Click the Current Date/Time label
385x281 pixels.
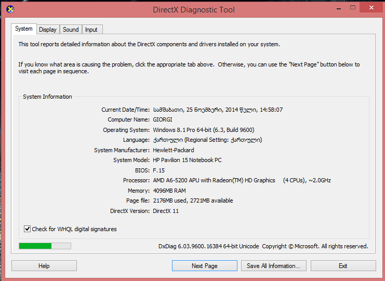coord(125,110)
